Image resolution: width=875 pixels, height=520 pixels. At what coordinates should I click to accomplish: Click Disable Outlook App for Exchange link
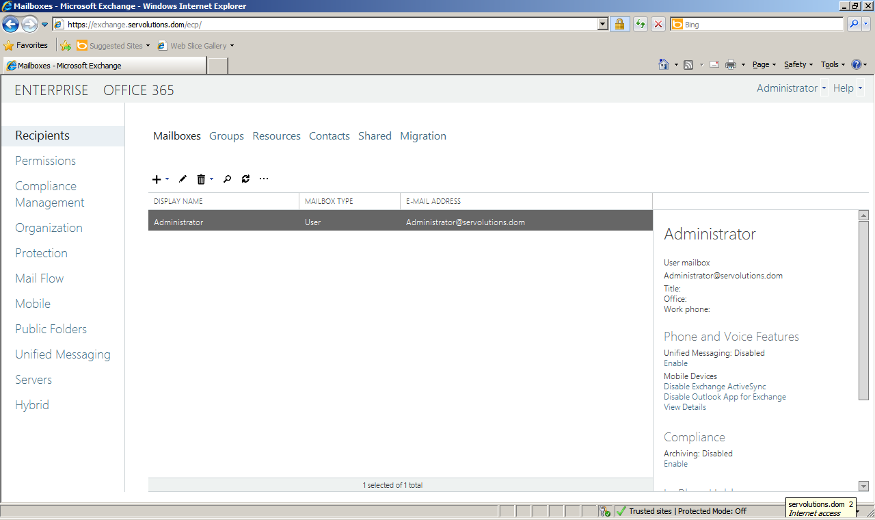point(725,397)
